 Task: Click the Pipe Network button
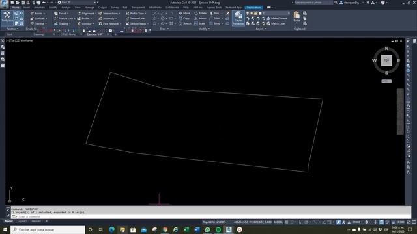pos(109,23)
